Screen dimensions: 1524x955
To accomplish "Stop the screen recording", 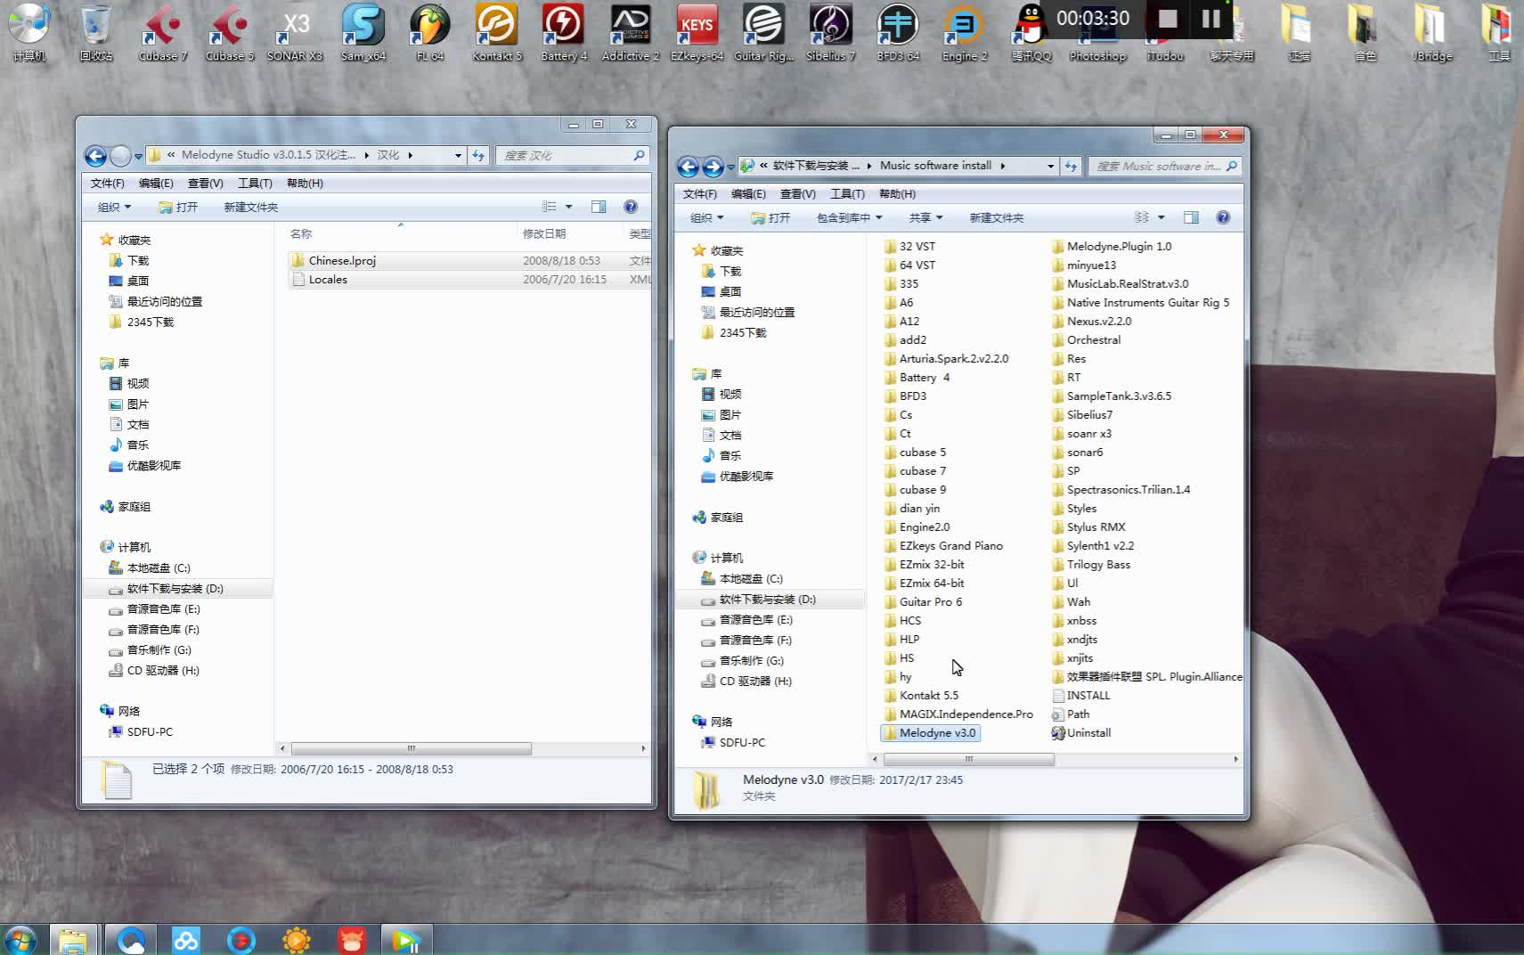I will pyautogui.click(x=1168, y=19).
